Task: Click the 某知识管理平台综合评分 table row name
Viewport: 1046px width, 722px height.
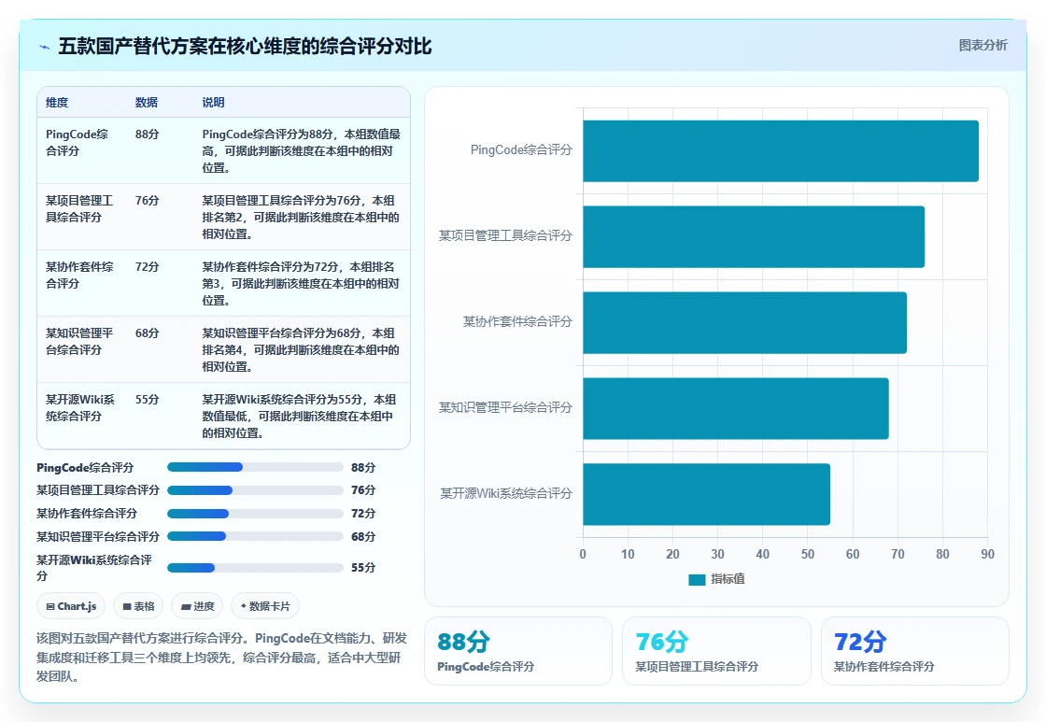Action: [79, 341]
